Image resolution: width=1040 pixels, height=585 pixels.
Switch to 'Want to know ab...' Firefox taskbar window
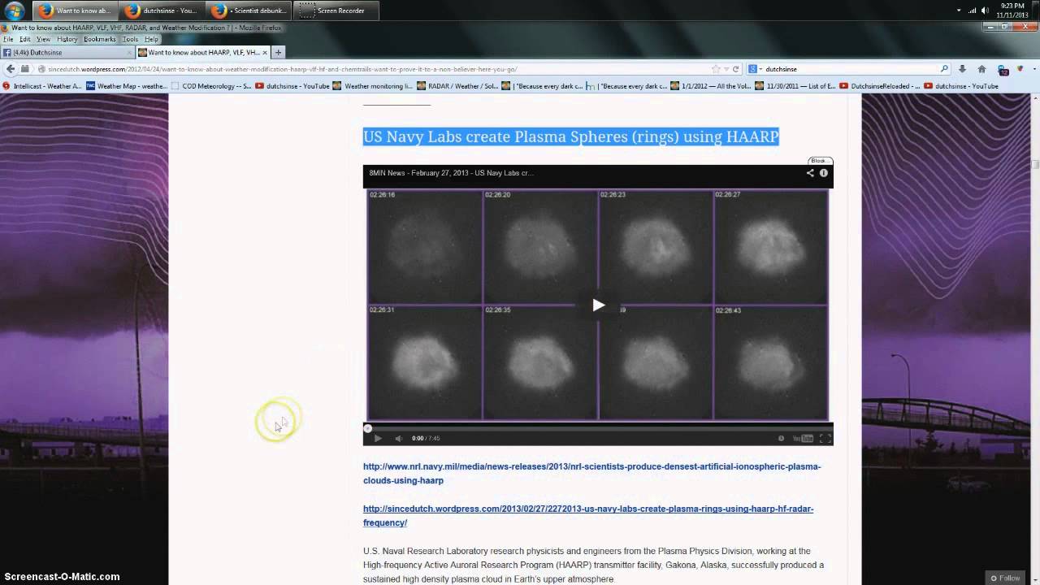click(x=74, y=11)
